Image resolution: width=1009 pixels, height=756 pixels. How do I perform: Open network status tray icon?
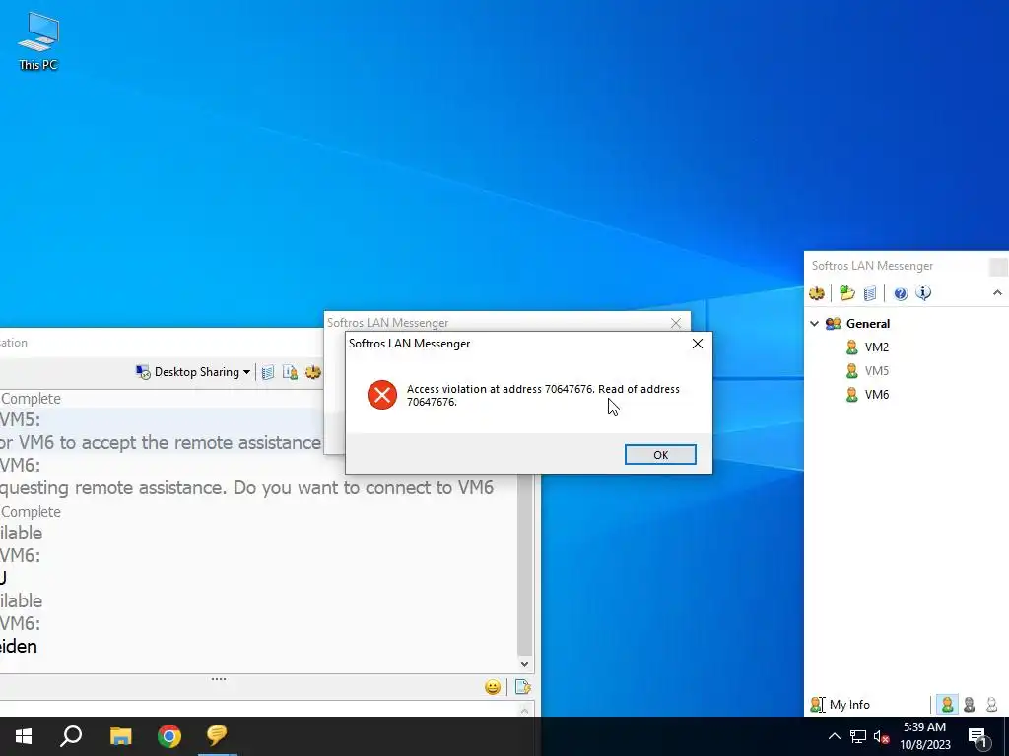pos(858,736)
